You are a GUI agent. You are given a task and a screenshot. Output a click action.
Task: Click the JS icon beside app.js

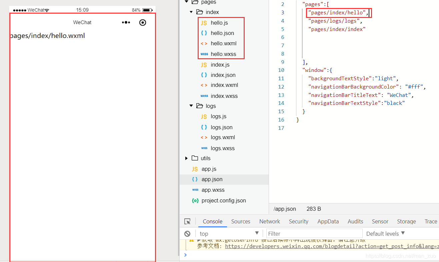(195, 169)
